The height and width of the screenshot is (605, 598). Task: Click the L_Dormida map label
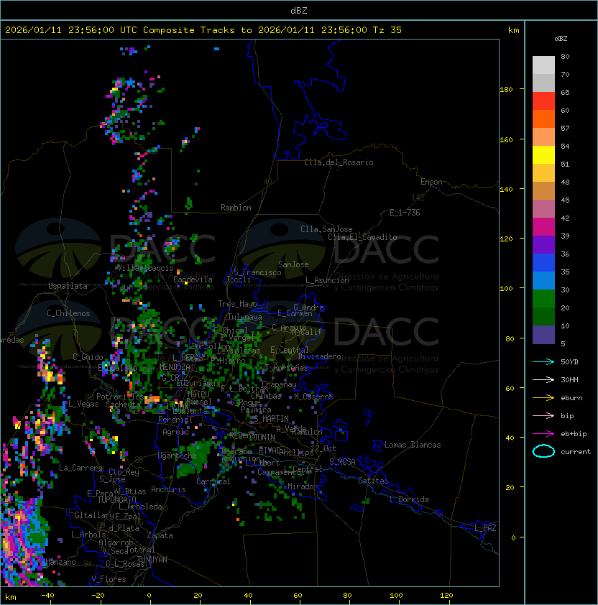(x=409, y=499)
